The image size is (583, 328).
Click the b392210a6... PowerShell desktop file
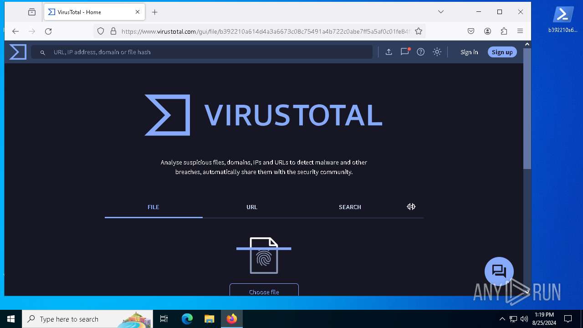[x=563, y=20]
